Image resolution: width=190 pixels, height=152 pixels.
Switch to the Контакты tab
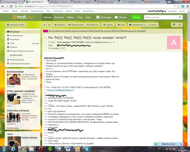[59, 17]
